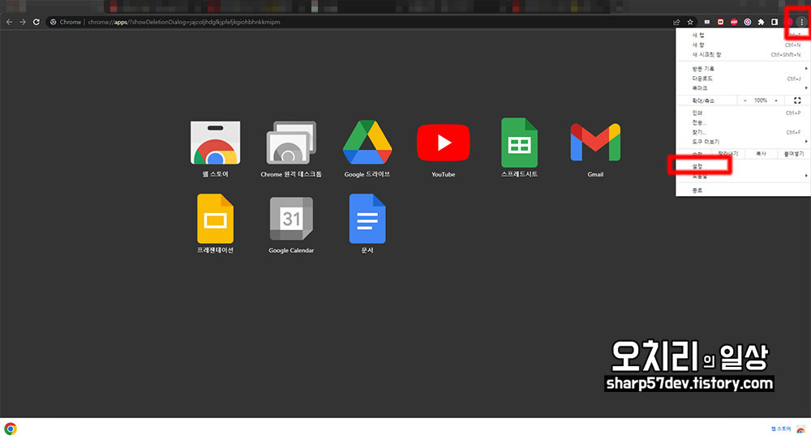The image size is (811, 439).
Task: Open the puzzle-piece Extensions menu
Action: (761, 22)
